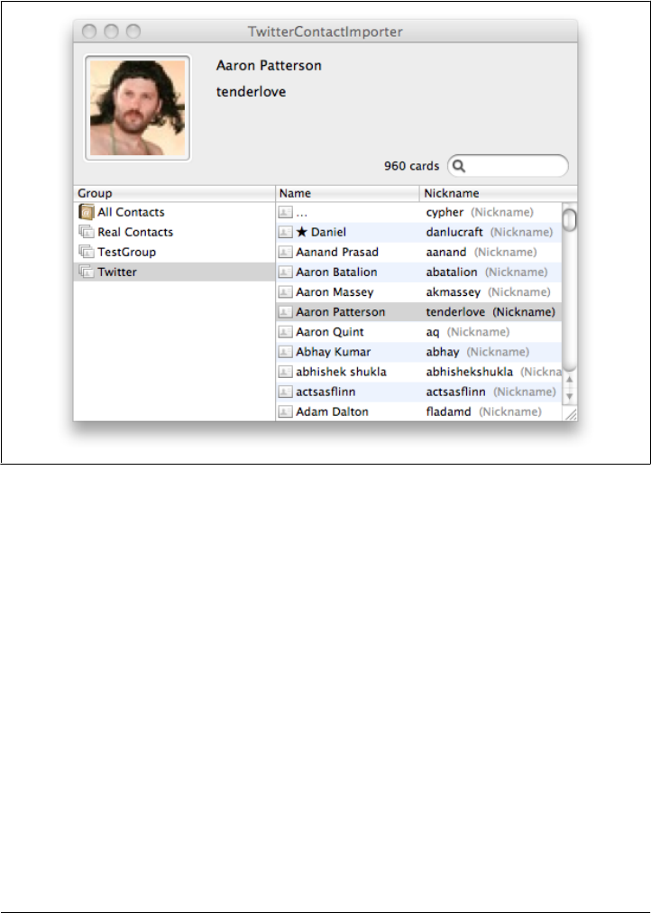The width and height of the screenshot is (651, 913).
Task: Click the contact card icon beside abhishek shukla
Action: [285, 372]
